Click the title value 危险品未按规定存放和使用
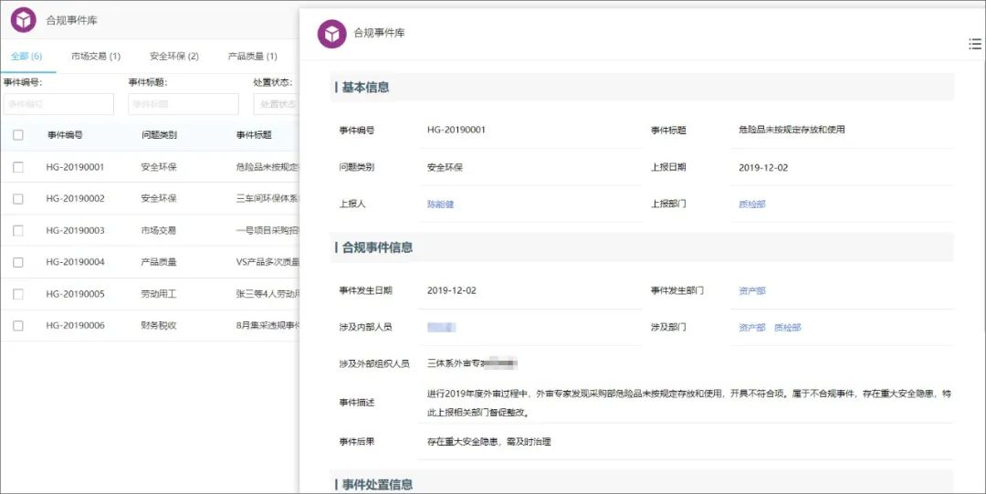This screenshot has width=986, height=494. click(792, 130)
